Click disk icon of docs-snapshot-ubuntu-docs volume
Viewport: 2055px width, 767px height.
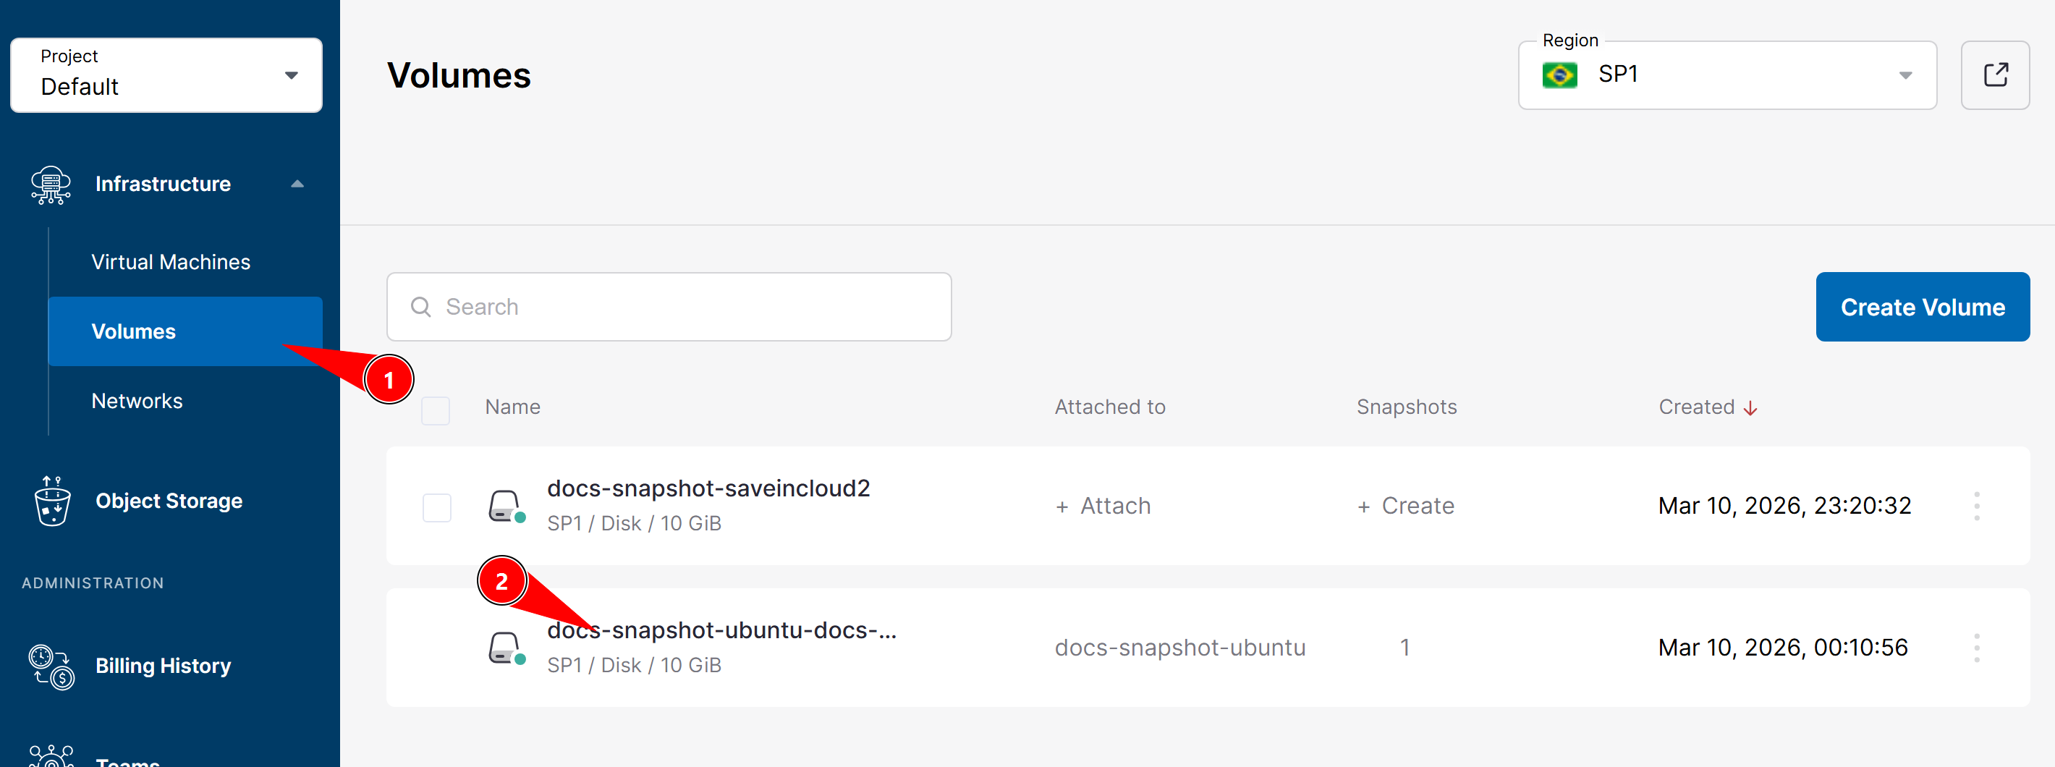pyautogui.click(x=506, y=648)
